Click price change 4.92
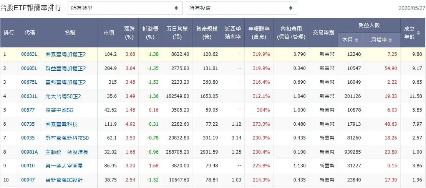This screenshot has height=188, width=426. click(130, 124)
